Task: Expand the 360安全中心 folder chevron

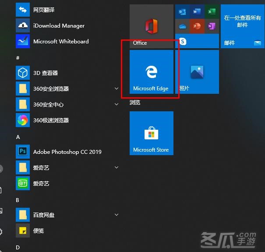Action: 117,104
